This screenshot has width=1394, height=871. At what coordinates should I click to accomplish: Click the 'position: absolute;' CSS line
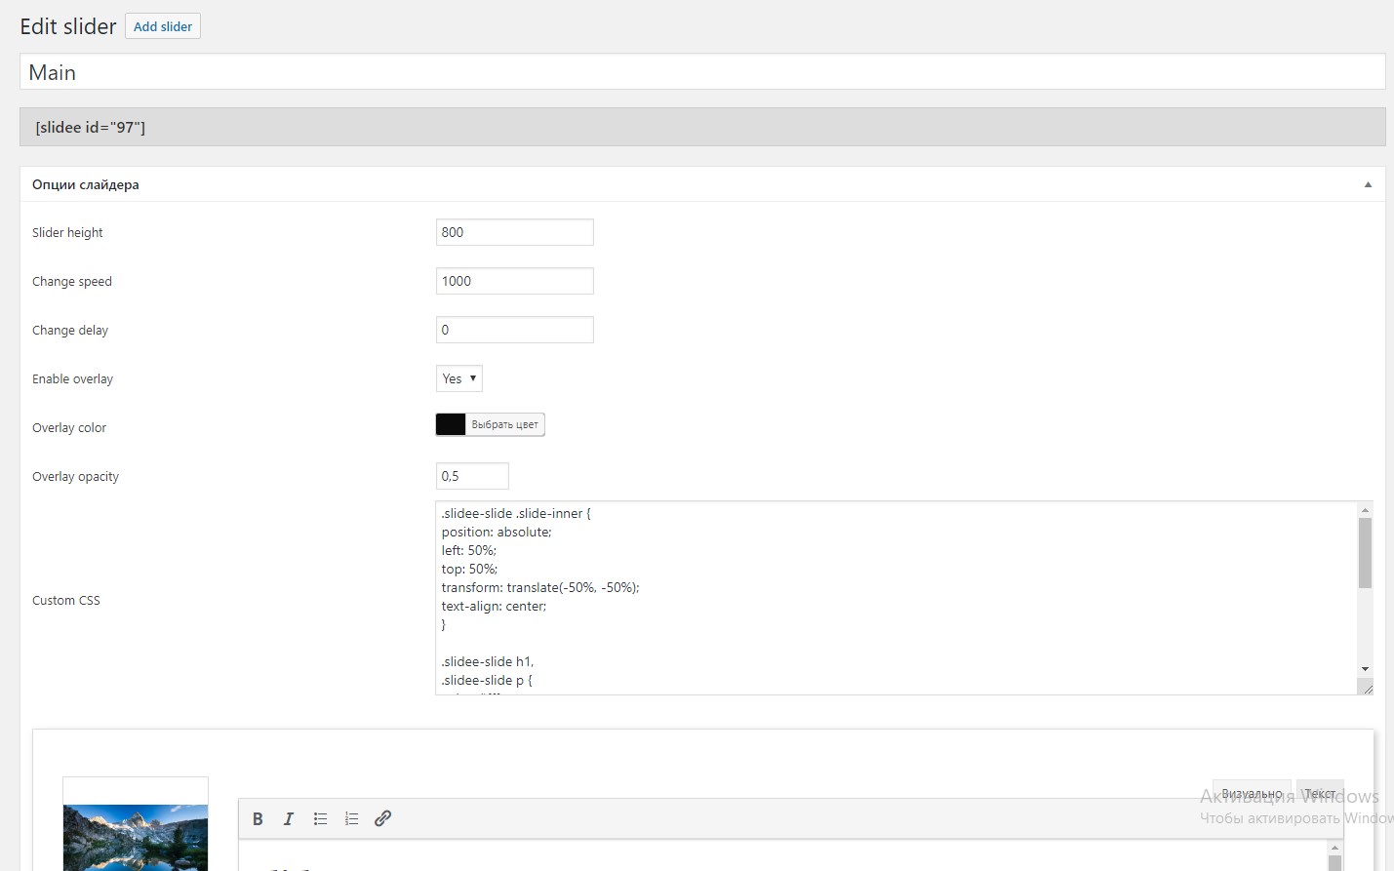[497, 532]
